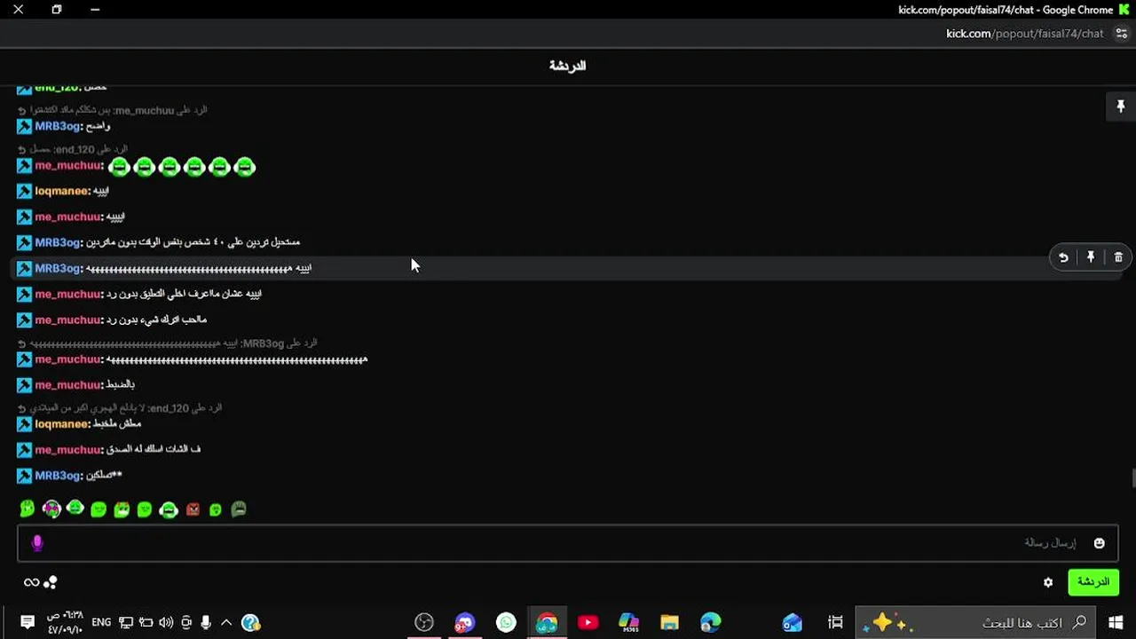
Task: Open Windows notification center
Action: click(x=28, y=622)
